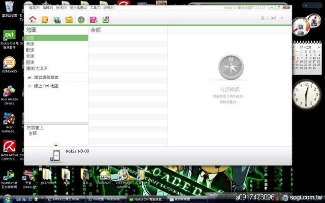325x203 pixels.
Task: Open the 編輯(E) menu
Action: [x=47, y=8]
